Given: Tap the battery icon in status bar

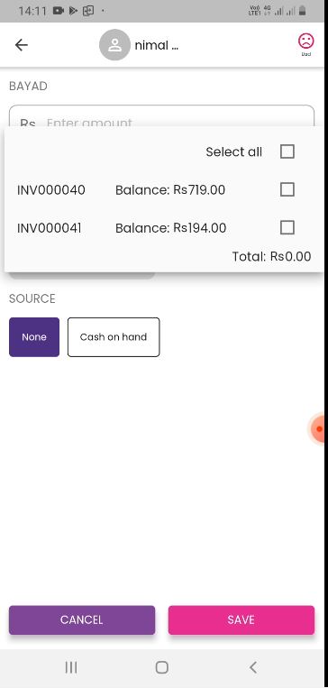Looking at the screenshot, I should pos(302,11).
